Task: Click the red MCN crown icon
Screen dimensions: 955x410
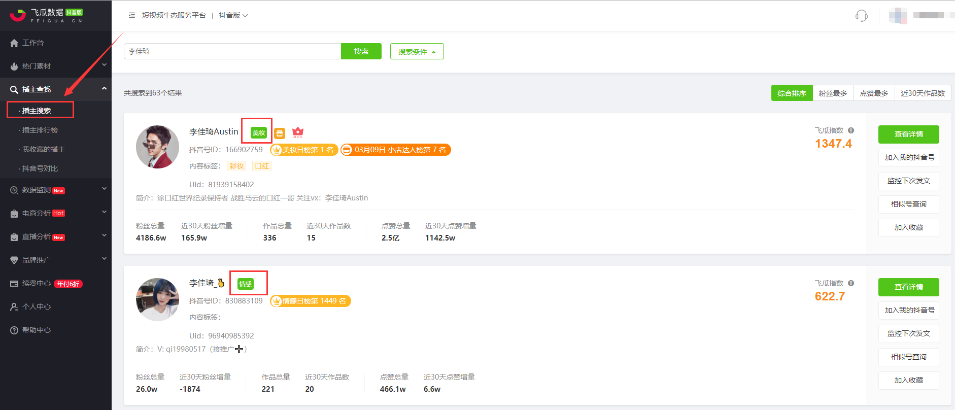Action: pos(298,132)
